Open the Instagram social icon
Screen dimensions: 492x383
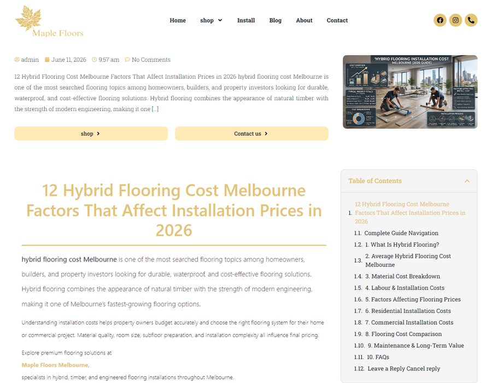[x=455, y=20]
